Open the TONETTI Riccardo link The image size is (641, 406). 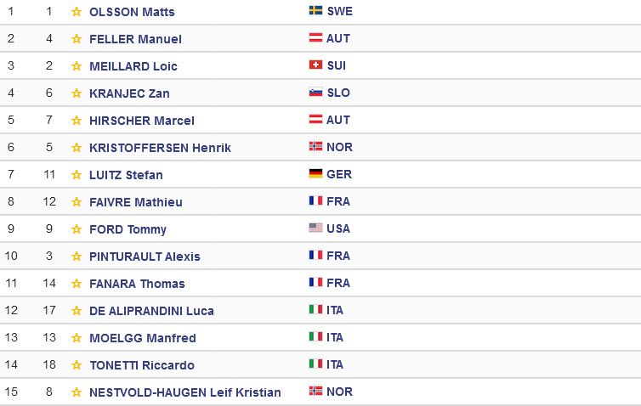click(142, 365)
